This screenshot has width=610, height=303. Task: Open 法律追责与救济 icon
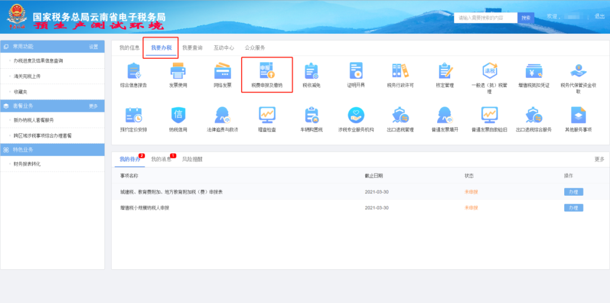pos(223,115)
